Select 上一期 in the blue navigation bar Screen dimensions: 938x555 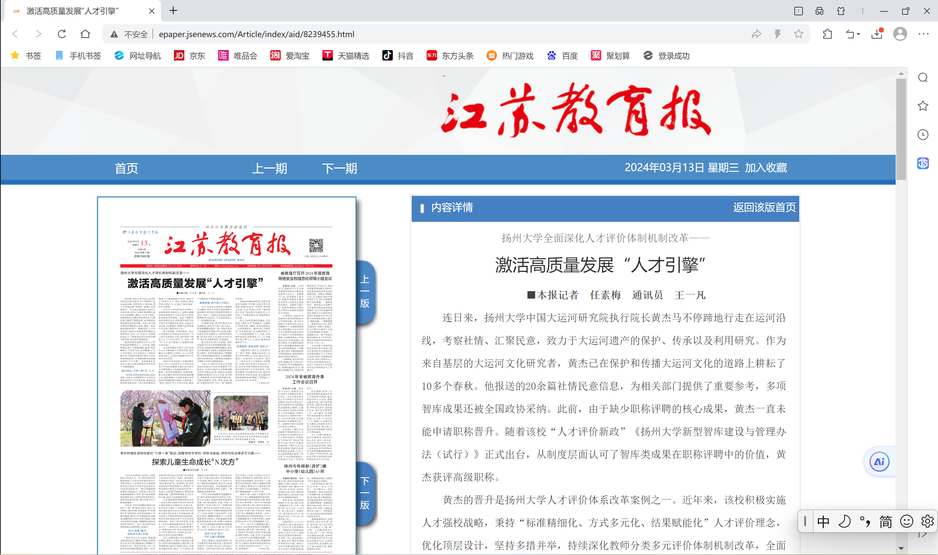(x=269, y=168)
